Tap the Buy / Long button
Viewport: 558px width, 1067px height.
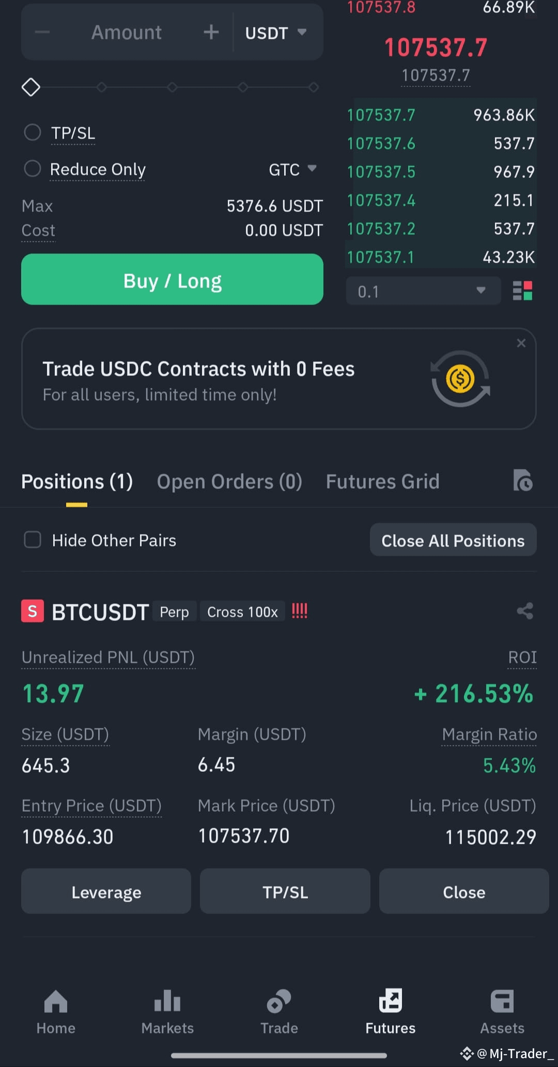[x=172, y=279]
